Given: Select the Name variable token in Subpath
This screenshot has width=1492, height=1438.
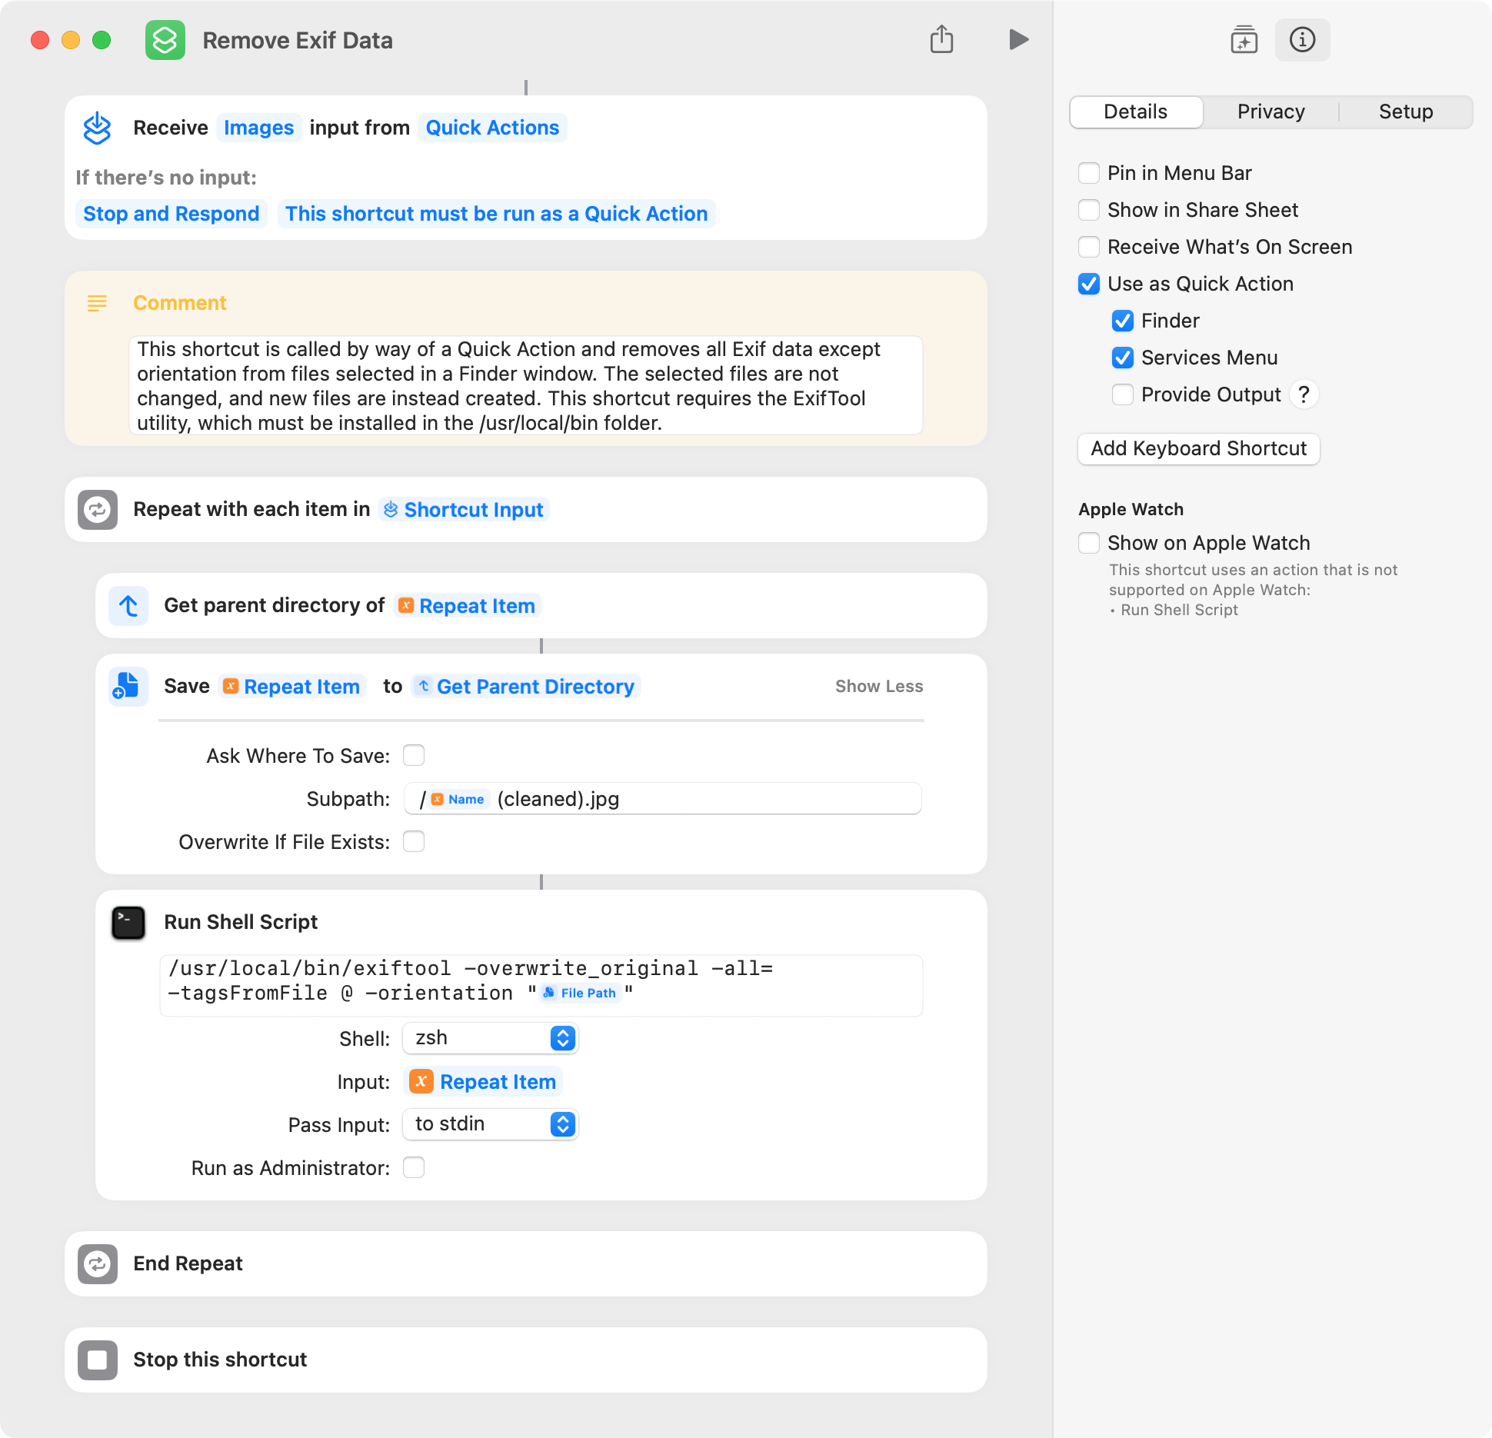Looking at the screenshot, I should pyautogui.click(x=458, y=799).
